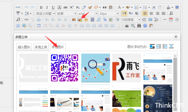This screenshot has height=112, width=188.
Task: Set left-to-right text direction
Action: (x=124, y=13)
